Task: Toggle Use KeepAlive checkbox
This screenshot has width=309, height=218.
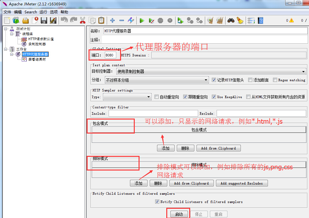Action: pos(214,97)
